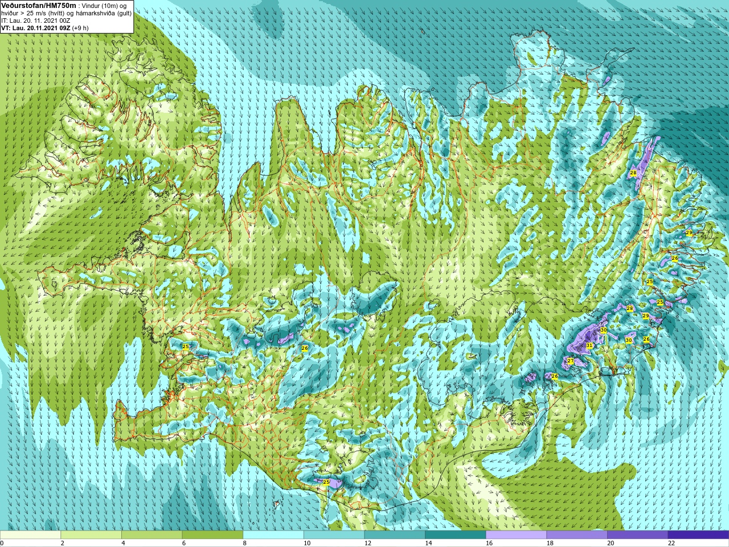This screenshot has height=547, width=729.
Task: Pick the 2–4 m/s light green swatch
Action: pos(91,534)
